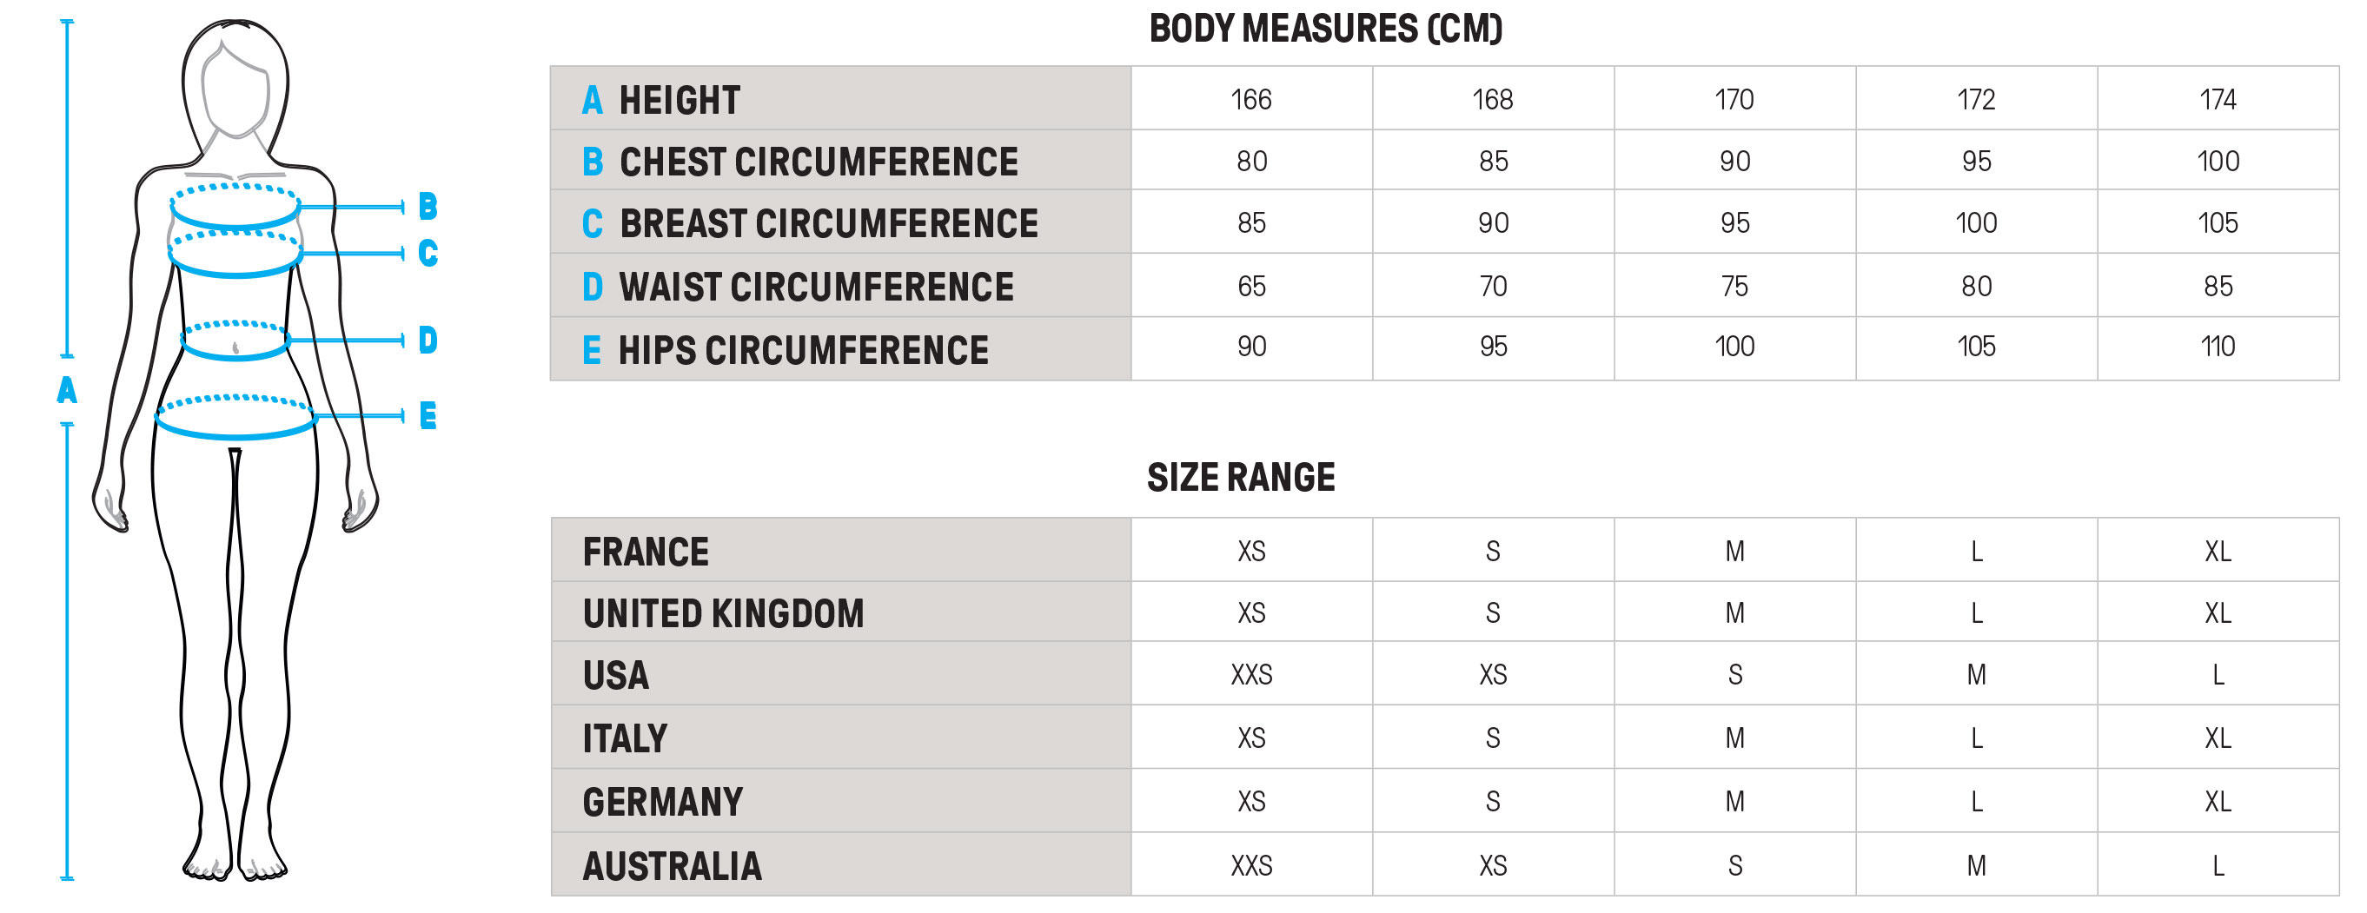Click the 110 hips circumference cell

(2218, 347)
